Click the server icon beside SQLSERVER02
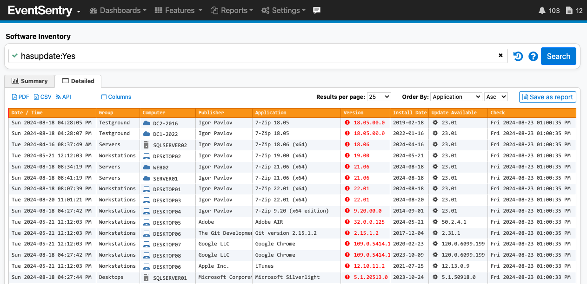This screenshot has width=587, height=284. point(147,145)
